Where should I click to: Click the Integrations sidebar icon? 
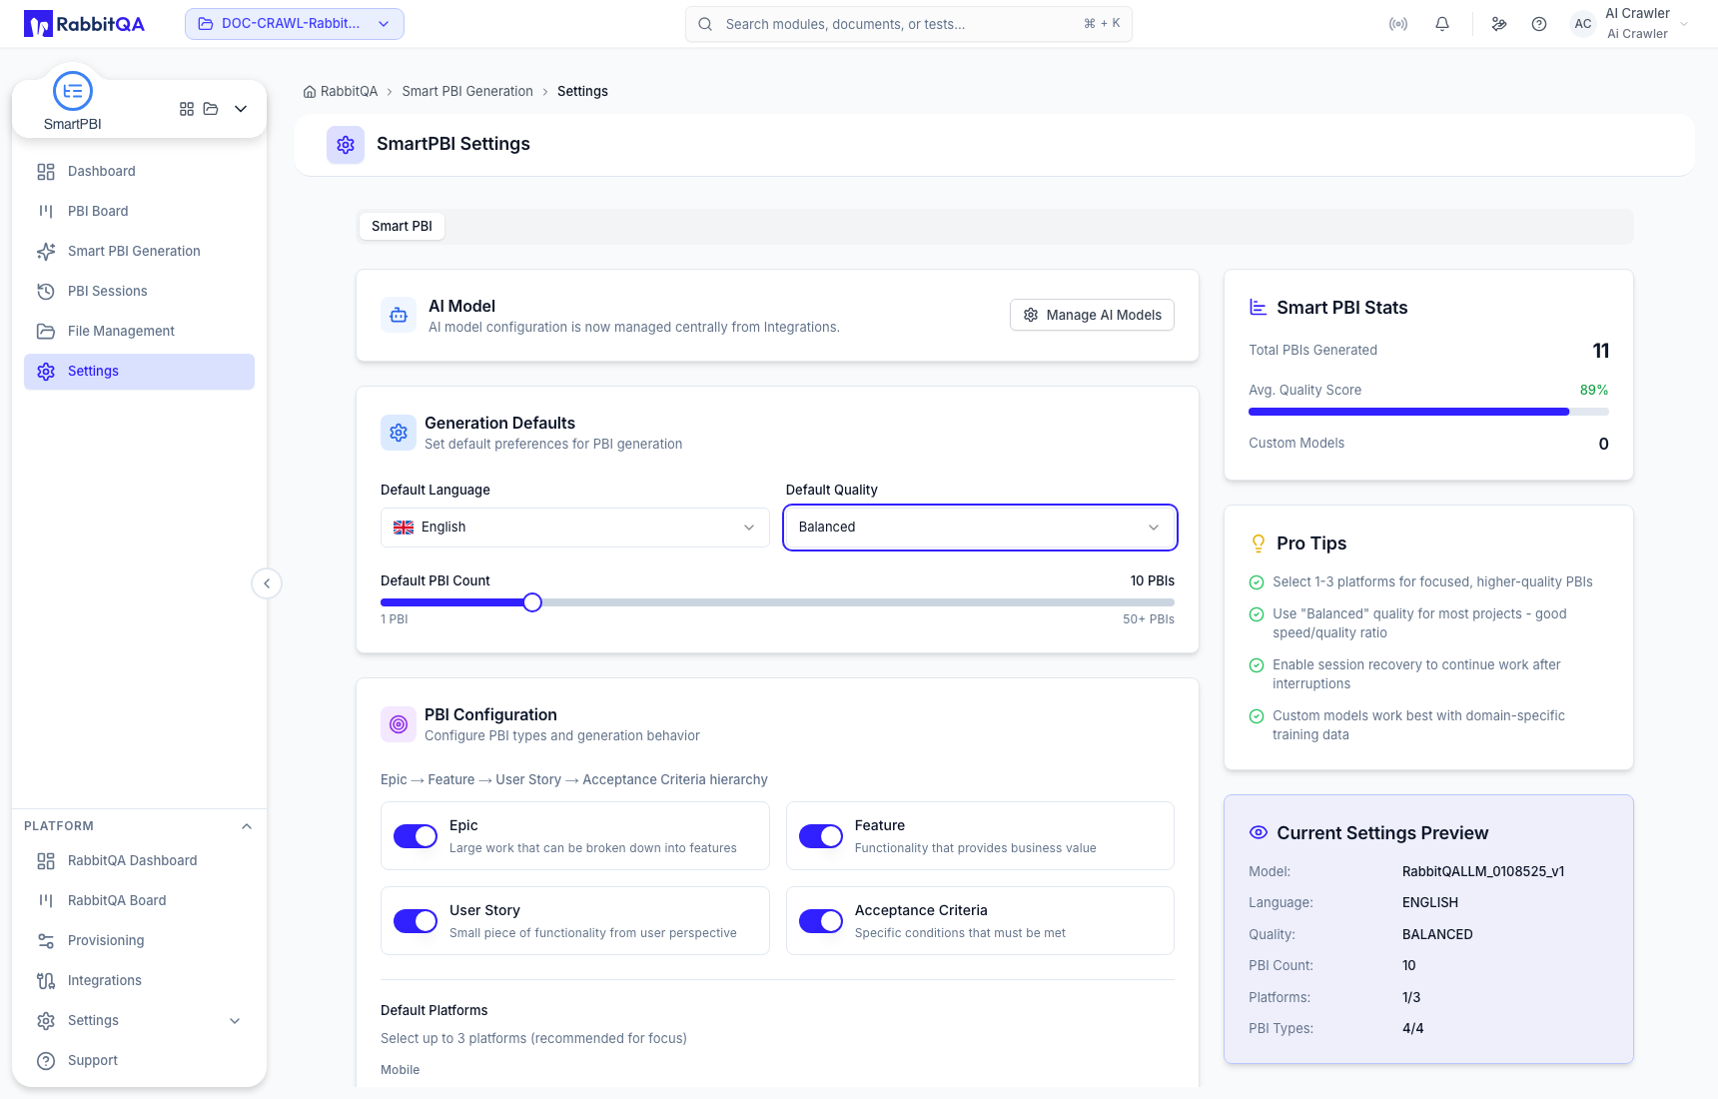pyautogui.click(x=46, y=981)
